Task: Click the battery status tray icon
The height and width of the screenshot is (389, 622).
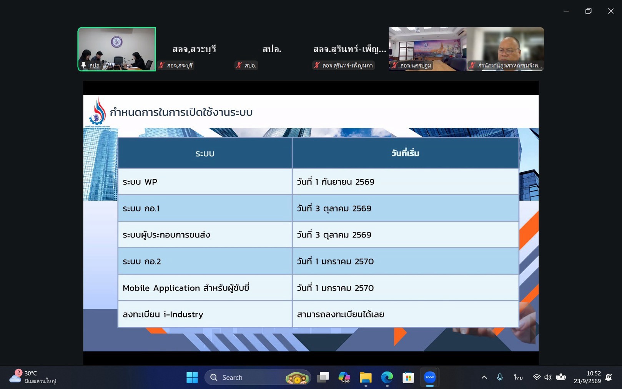Action: 561,377
